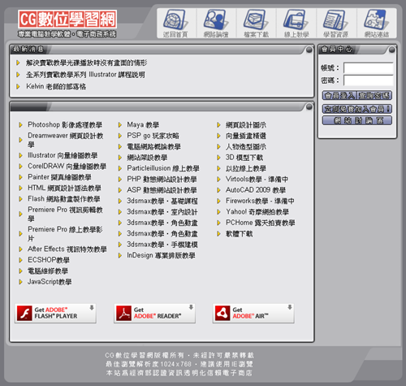
Task: Open Particleillusion 線上教學 link
Action: 163,168
